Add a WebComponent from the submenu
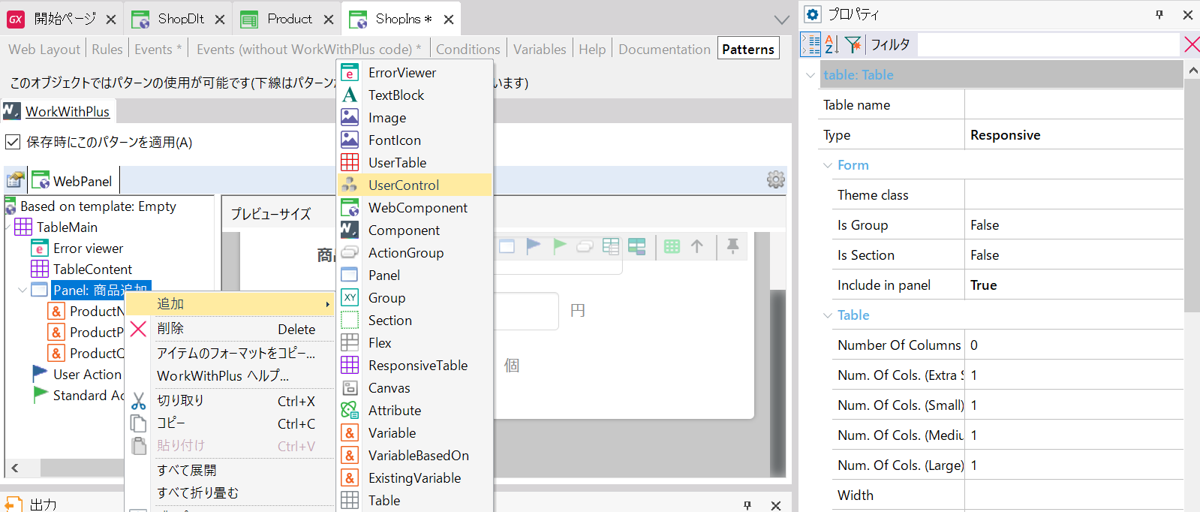 (416, 207)
